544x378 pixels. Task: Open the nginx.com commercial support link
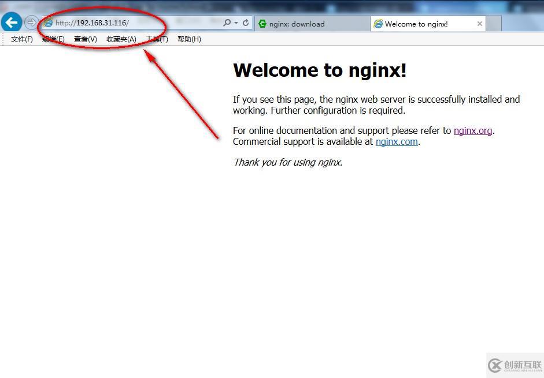pos(397,141)
